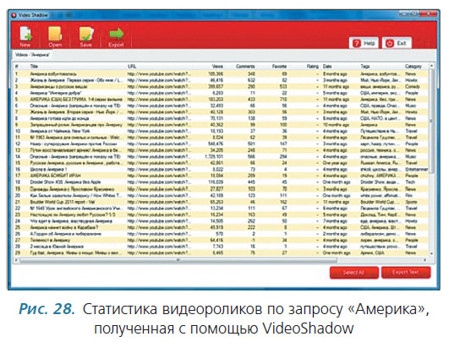The image size is (449, 342).
Task: Click the Category column header
Action: pyautogui.click(x=413, y=67)
